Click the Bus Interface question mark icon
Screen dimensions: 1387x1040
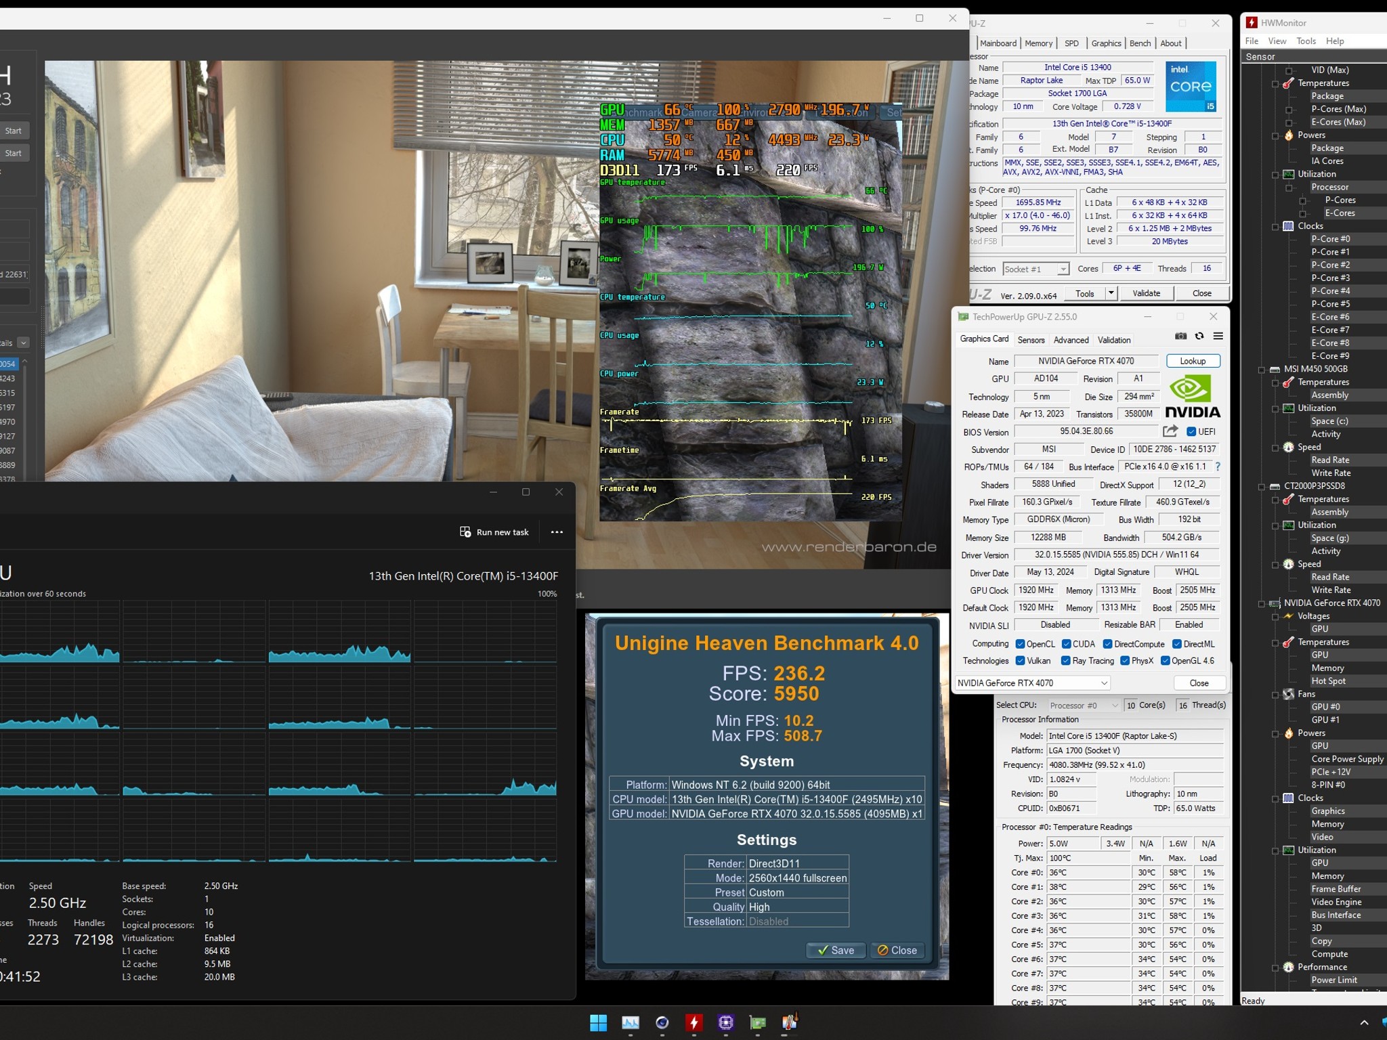click(x=1218, y=467)
